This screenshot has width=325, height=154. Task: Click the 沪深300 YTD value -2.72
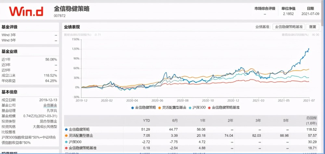point(146,142)
